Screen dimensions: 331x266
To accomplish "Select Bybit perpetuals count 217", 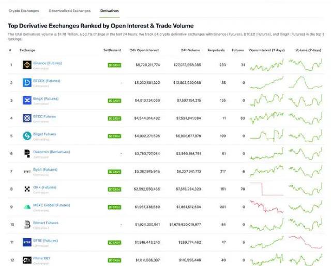I will (223, 171).
